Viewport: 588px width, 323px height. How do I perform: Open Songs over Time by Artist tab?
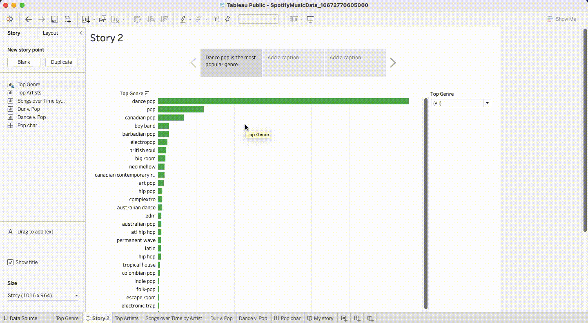pos(174,319)
